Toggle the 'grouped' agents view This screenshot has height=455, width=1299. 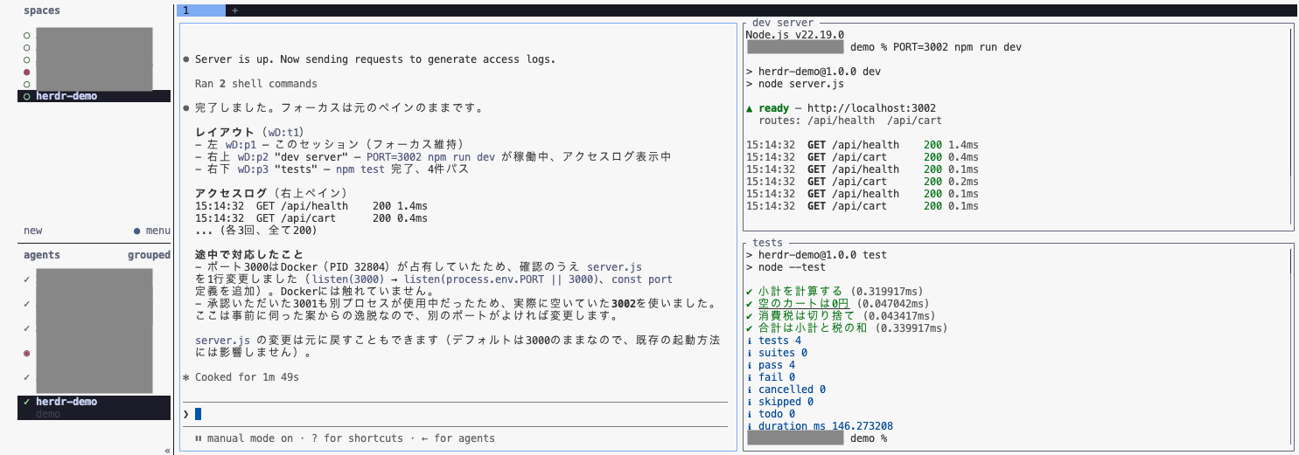coord(149,255)
